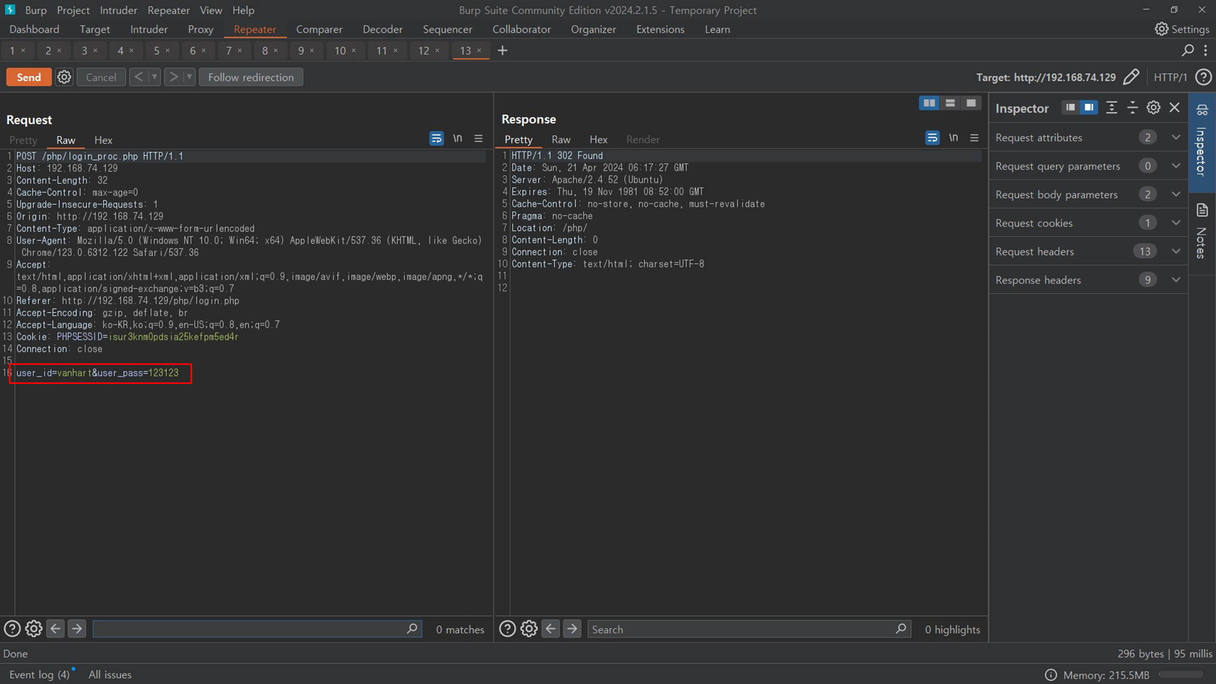Go to previous request in history
The image size is (1216, 684).
coord(138,77)
